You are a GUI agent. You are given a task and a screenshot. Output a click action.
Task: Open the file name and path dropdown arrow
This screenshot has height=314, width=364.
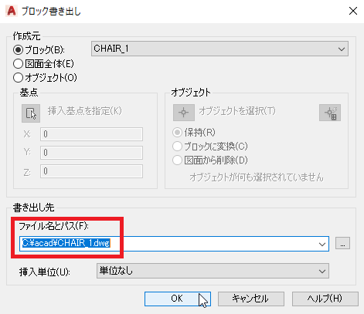(x=322, y=244)
